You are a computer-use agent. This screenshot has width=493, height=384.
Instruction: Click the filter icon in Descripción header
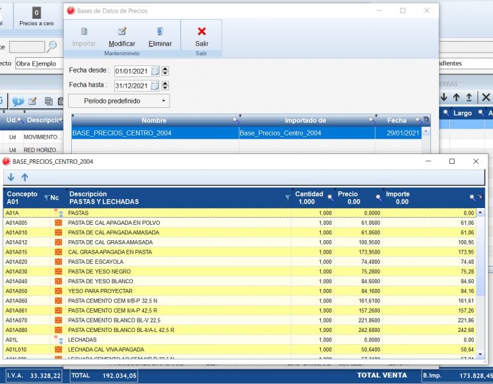click(x=288, y=198)
